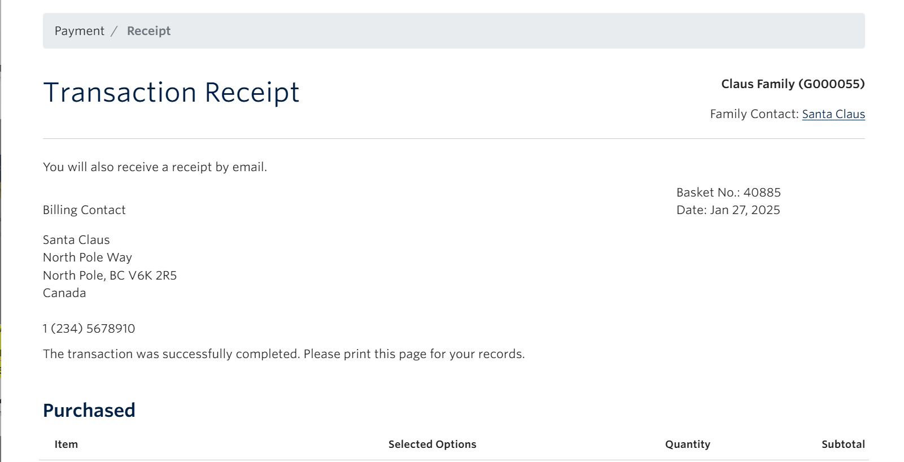Select the Basket No. 40885 text
904x462 pixels.
(x=728, y=192)
